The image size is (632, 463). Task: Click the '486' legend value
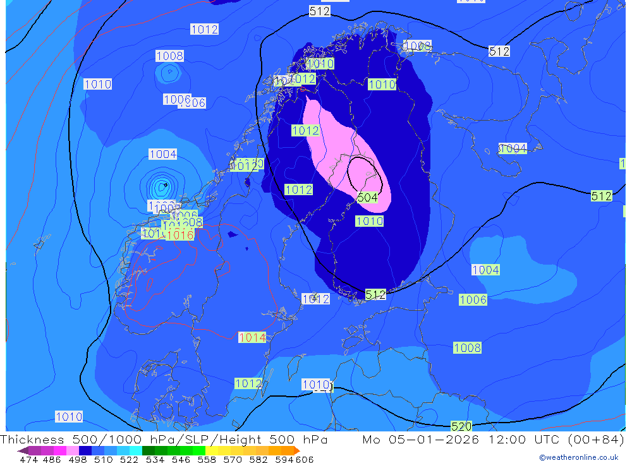coord(52,459)
